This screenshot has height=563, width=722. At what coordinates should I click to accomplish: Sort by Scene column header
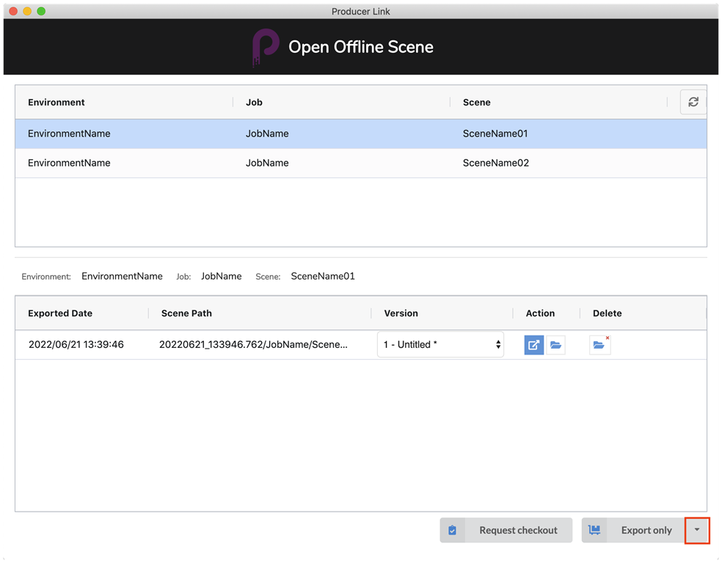(476, 102)
